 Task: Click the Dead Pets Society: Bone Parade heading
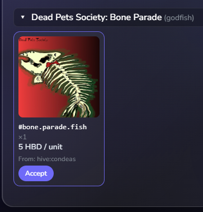(97, 17)
